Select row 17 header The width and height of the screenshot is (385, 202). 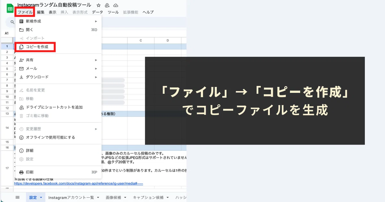[7, 168]
